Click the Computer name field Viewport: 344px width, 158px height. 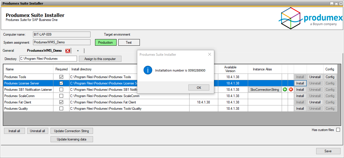62,34
